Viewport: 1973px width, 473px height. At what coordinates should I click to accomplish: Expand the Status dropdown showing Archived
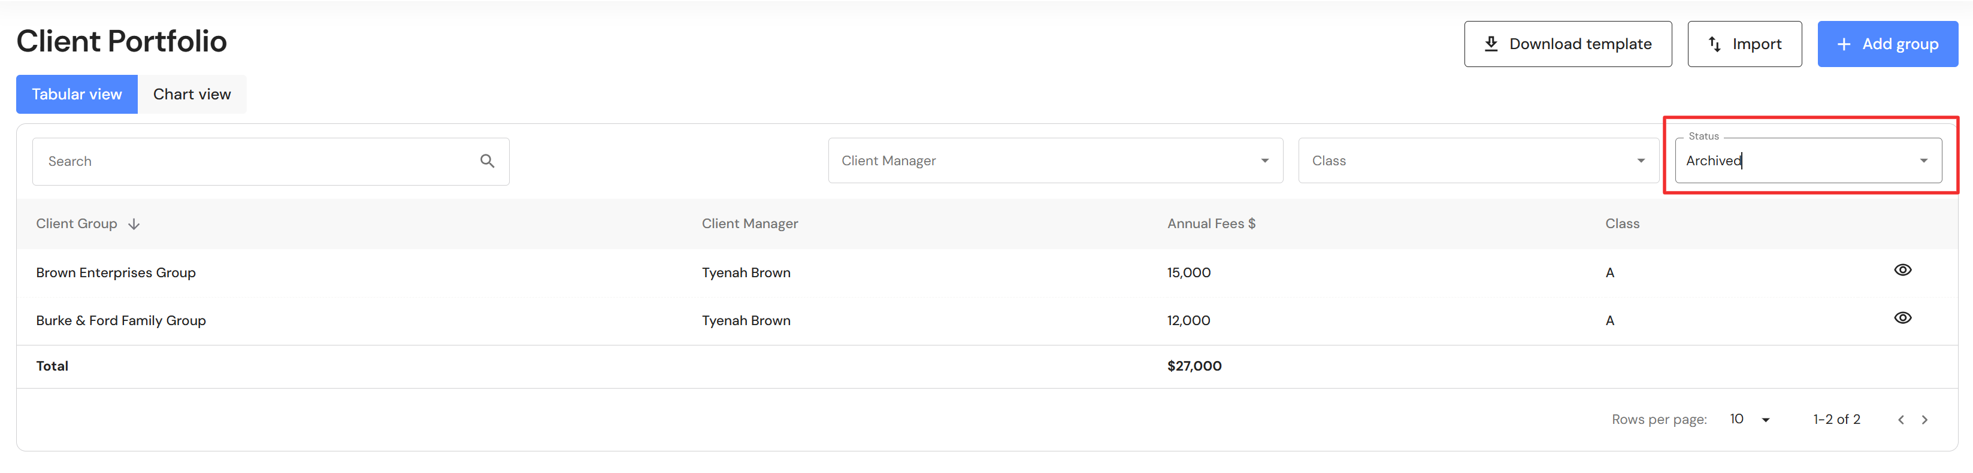tap(1923, 160)
